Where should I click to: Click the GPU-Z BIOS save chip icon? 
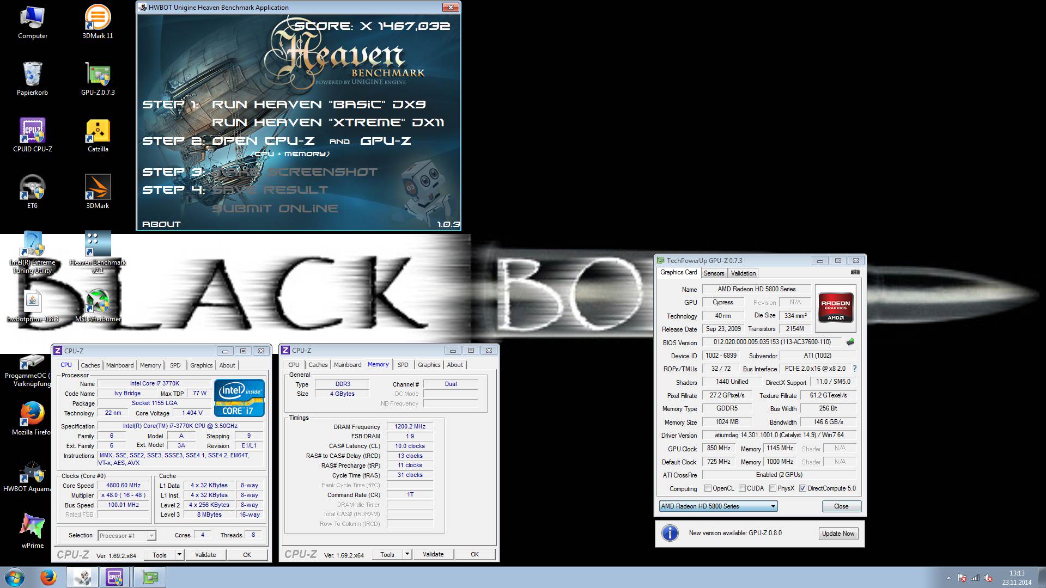850,342
